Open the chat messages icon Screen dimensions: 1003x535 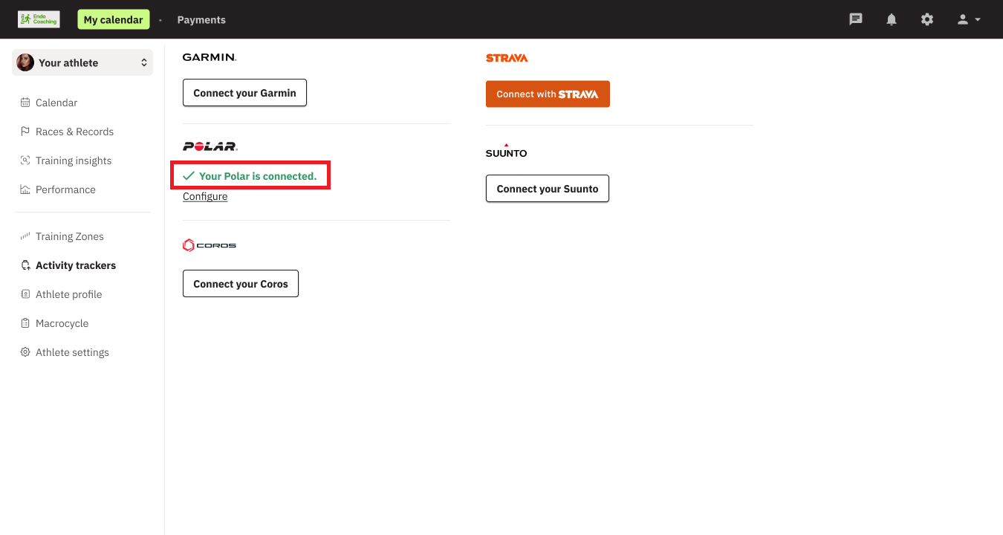856,19
